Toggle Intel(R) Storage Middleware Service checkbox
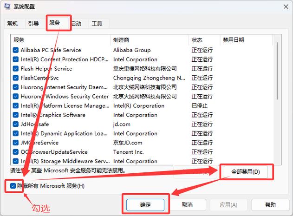This screenshot has height=216, width=293. coord(16,161)
